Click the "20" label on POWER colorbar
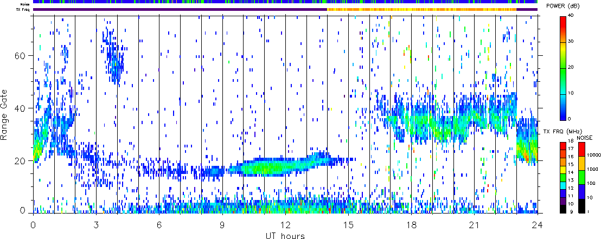This screenshot has width=601, height=239. [x=572, y=68]
